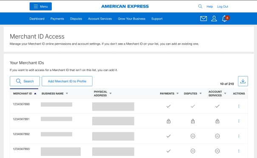Click Account Services no-access icon for 1234567893

[217, 151]
